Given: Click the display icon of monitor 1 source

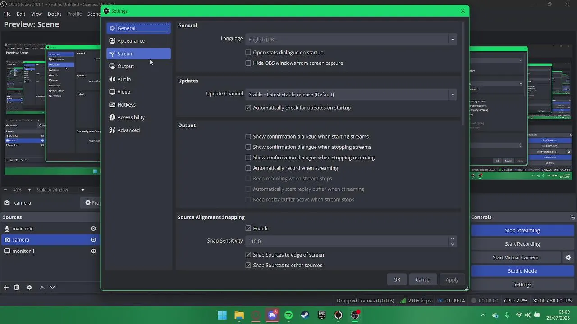Looking at the screenshot, I should coord(7,251).
